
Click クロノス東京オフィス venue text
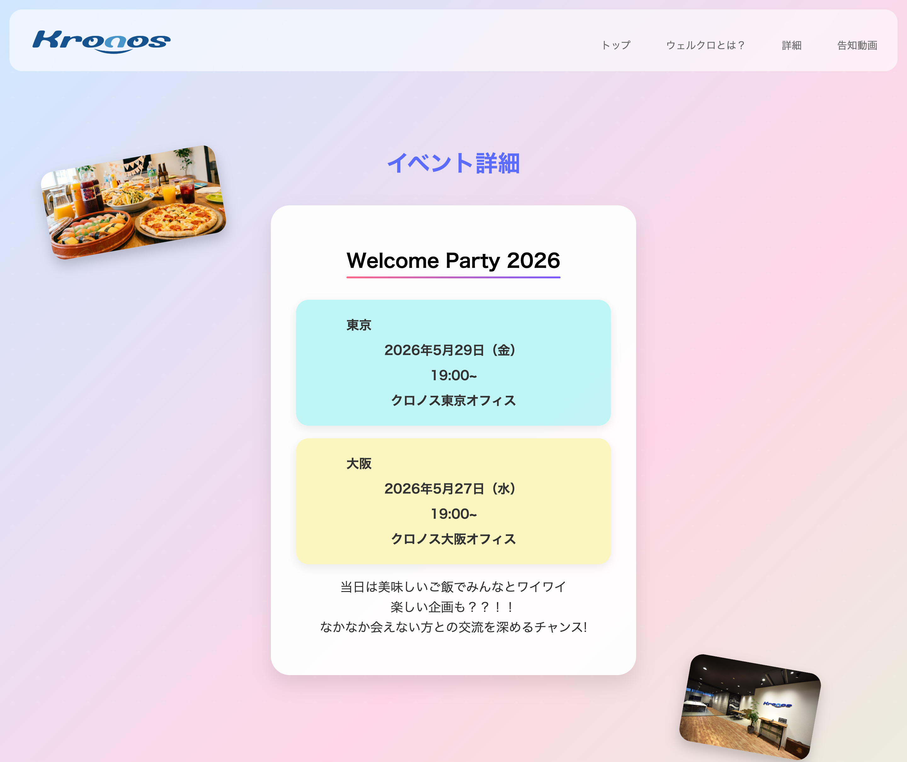pyautogui.click(x=453, y=401)
